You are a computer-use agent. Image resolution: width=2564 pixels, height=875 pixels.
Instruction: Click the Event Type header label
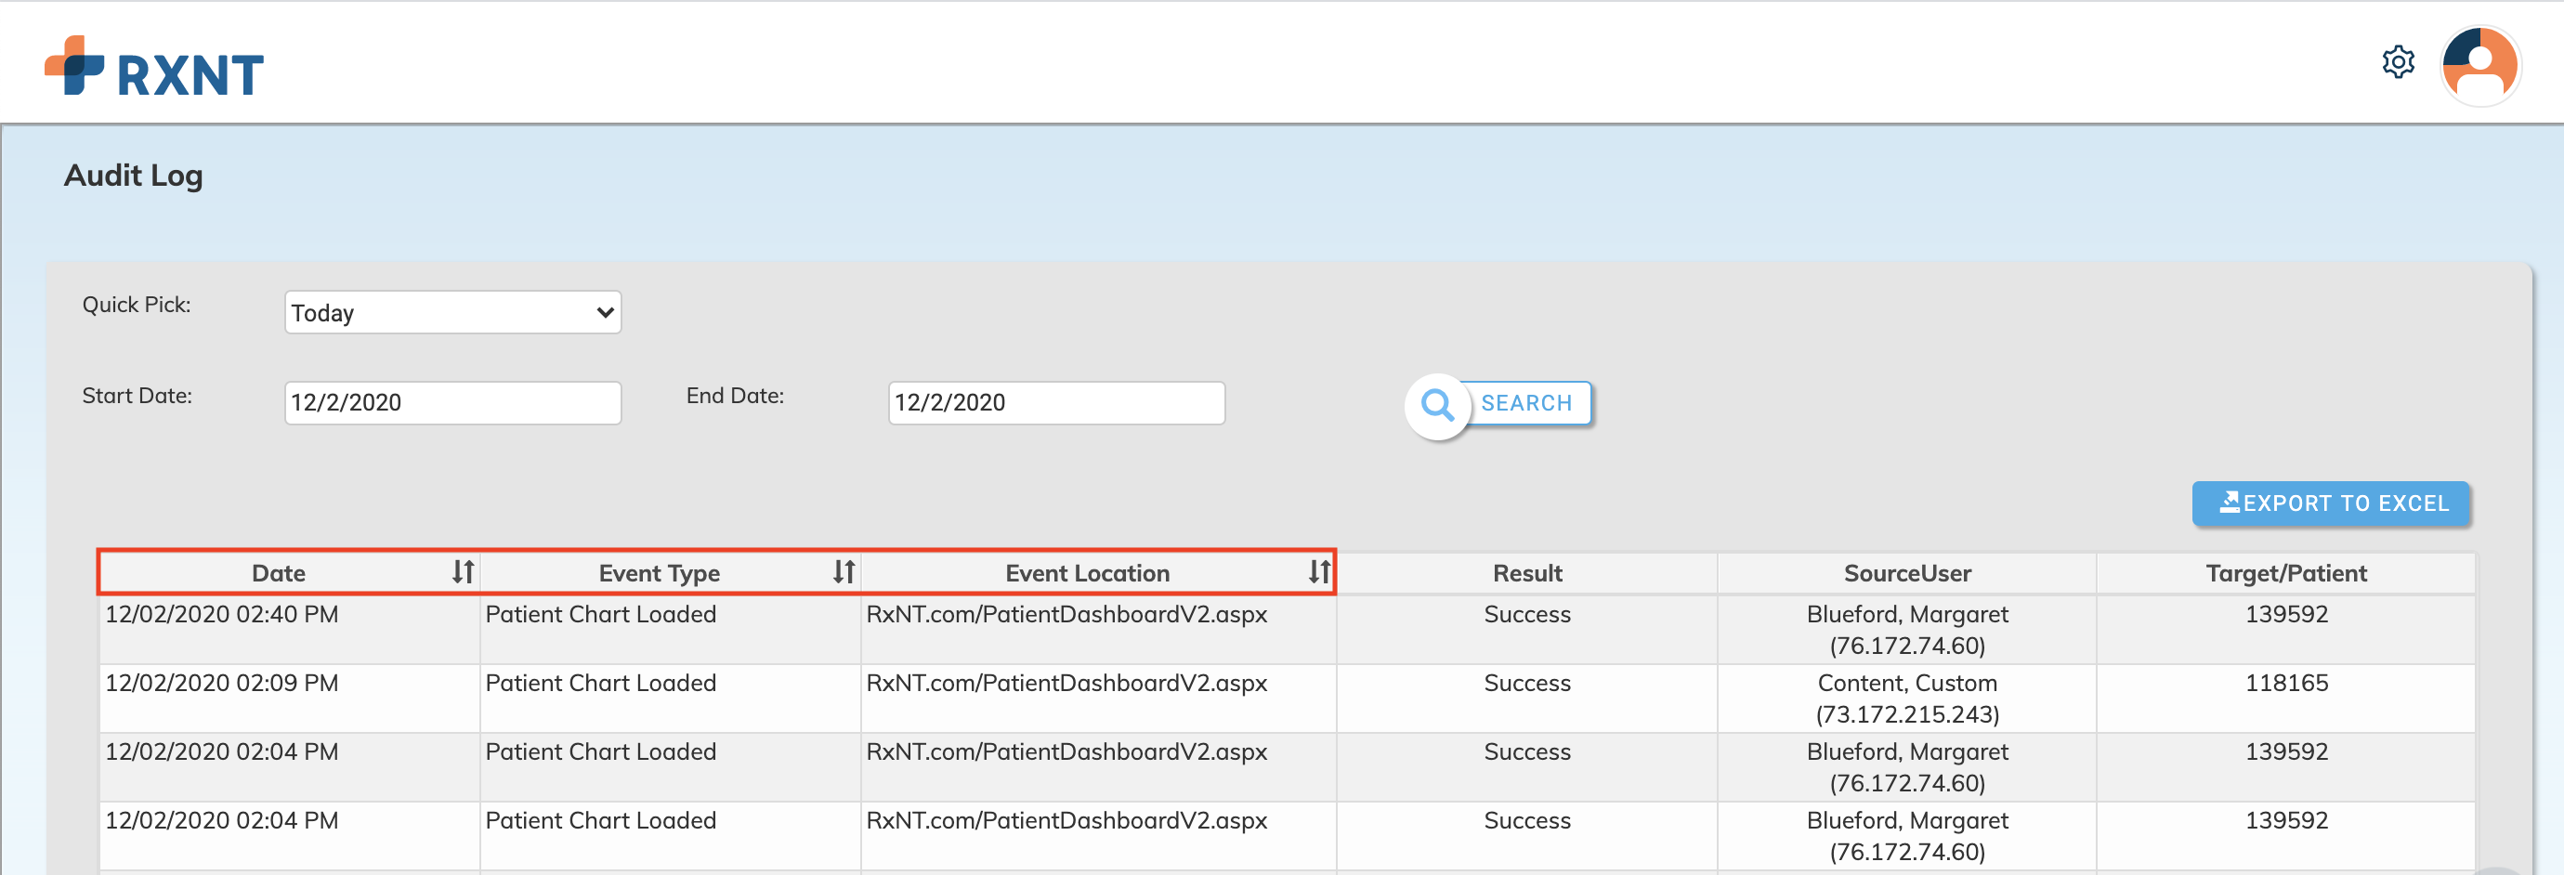[659, 573]
